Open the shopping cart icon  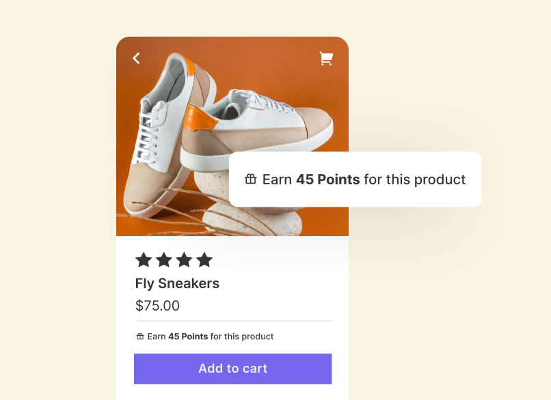[x=326, y=59]
